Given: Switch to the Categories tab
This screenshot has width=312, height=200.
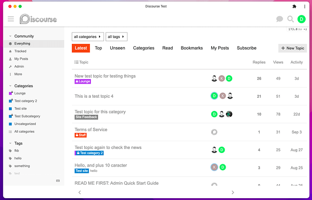Looking at the screenshot, I should click(144, 48).
